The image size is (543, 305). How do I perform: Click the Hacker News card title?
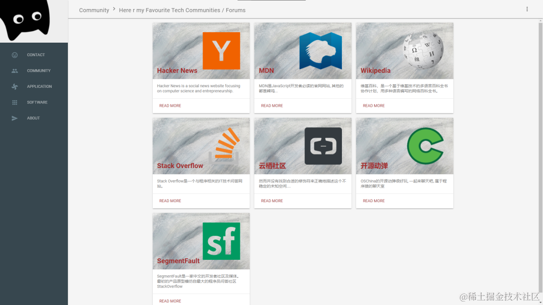(177, 70)
